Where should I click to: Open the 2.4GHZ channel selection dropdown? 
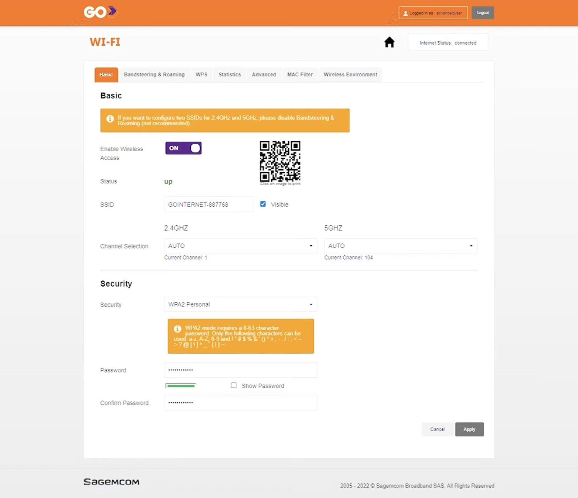pyautogui.click(x=240, y=246)
